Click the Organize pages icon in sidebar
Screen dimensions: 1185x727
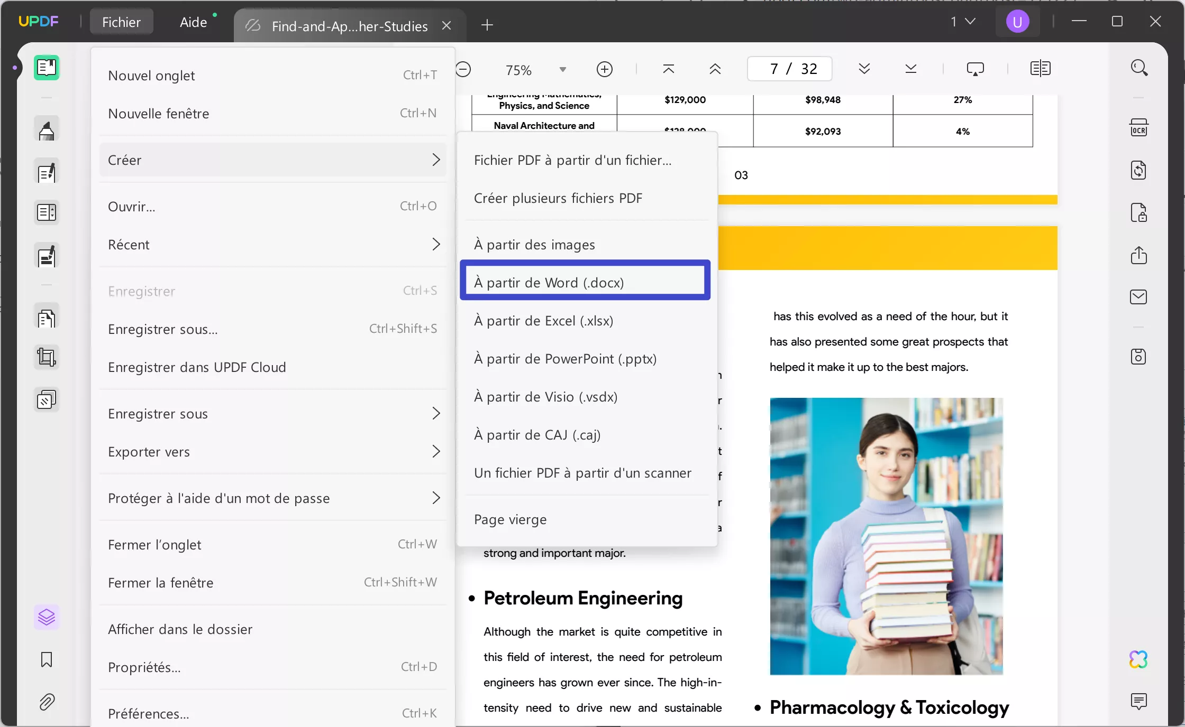click(47, 213)
